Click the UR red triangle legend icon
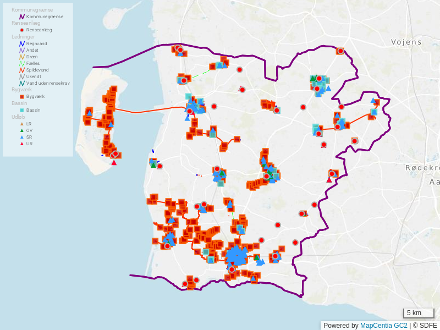Screen dimensions: 440x330 (22, 144)
